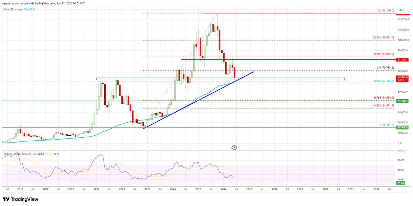
Task: Click the 2021 label on time axis
Action: 96,189
